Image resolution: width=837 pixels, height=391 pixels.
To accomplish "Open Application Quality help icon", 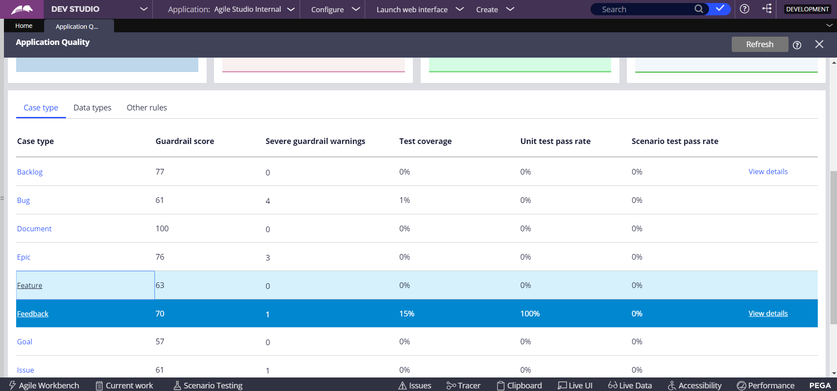I will coord(797,45).
